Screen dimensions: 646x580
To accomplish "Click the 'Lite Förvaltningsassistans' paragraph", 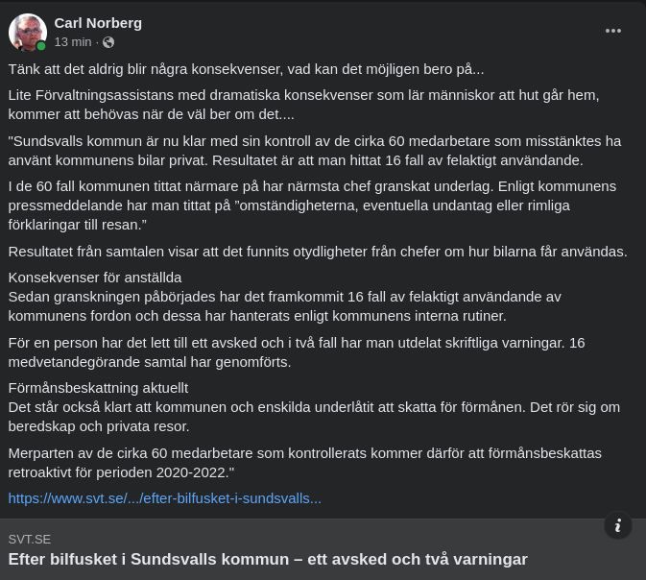I will click(303, 104).
